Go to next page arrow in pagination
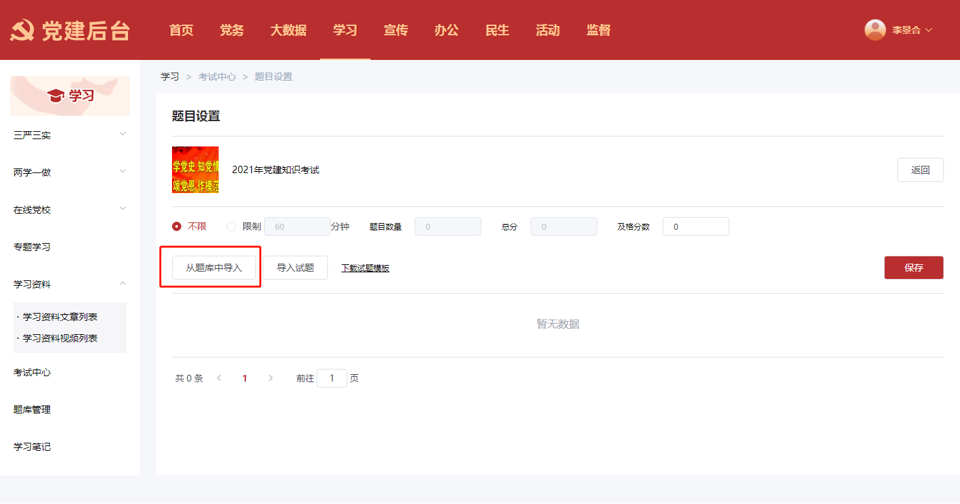The height and width of the screenshot is (504, 960). click(x=270, y=378)
